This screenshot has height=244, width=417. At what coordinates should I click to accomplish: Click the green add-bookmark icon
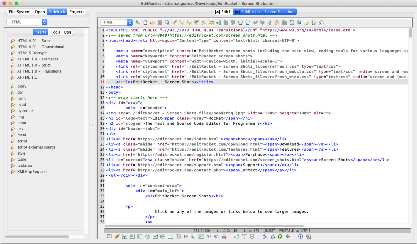coord(218,23)
